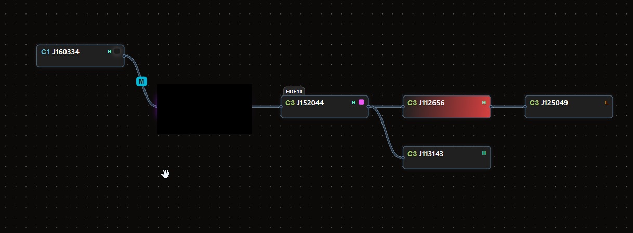Click the output handle on J160334's right edge

(124, 56)
